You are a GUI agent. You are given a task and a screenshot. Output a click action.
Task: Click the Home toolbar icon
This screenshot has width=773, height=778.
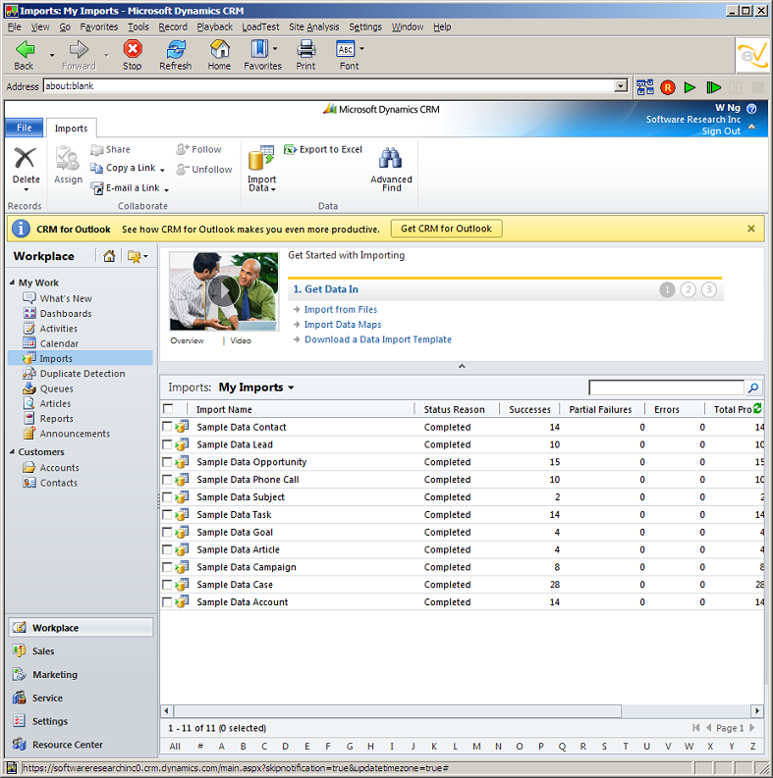[220, 49]
